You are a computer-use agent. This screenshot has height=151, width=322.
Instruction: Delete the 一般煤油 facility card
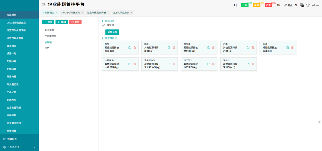click(134, 64)
